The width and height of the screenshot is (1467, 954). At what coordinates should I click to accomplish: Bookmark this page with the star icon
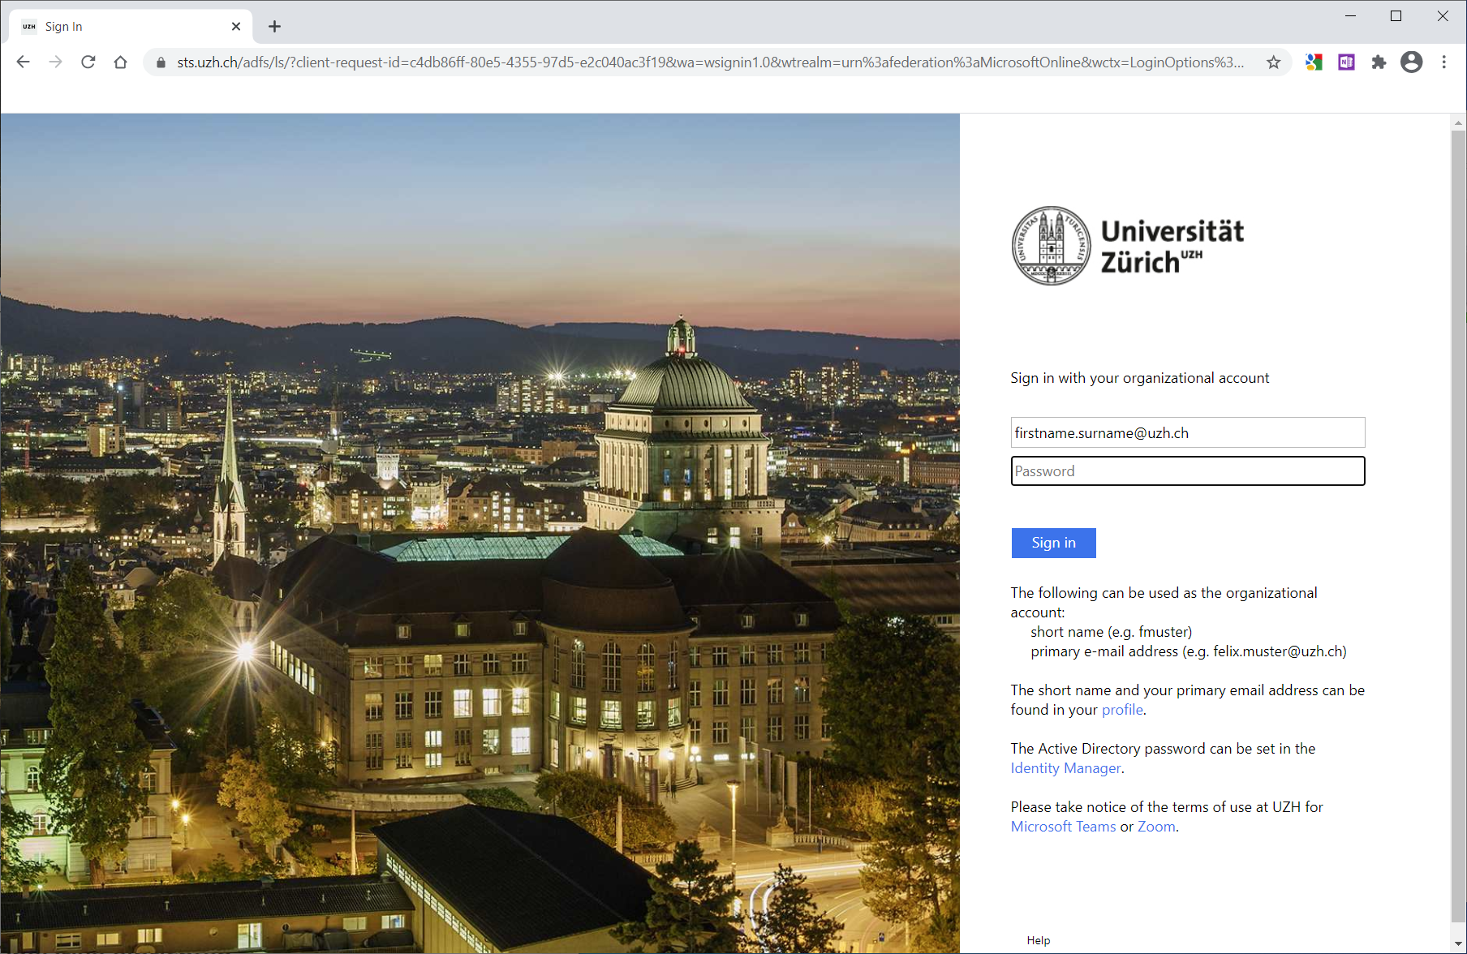(1273, 62)
